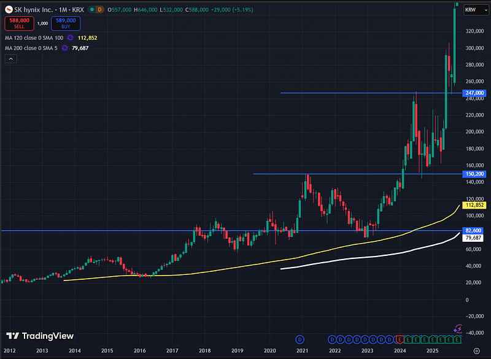Image resolution: width=491 pixels, height=359 pixels.
Task: Click the green market status dot
Action: (92, 10)
